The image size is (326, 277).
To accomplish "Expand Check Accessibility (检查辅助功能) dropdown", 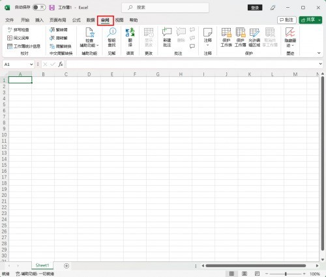I will (89, 37).
